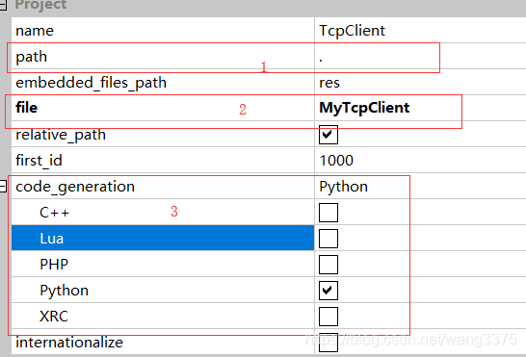This screenshot has height=357, width=526.
Task: Collapse the Project category
Action: [x=3, y=6]
